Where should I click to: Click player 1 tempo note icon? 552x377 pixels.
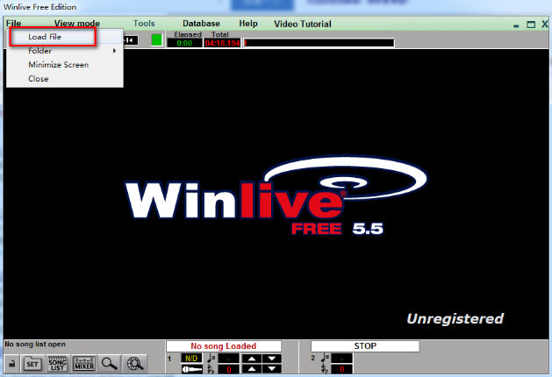(211, 358)
